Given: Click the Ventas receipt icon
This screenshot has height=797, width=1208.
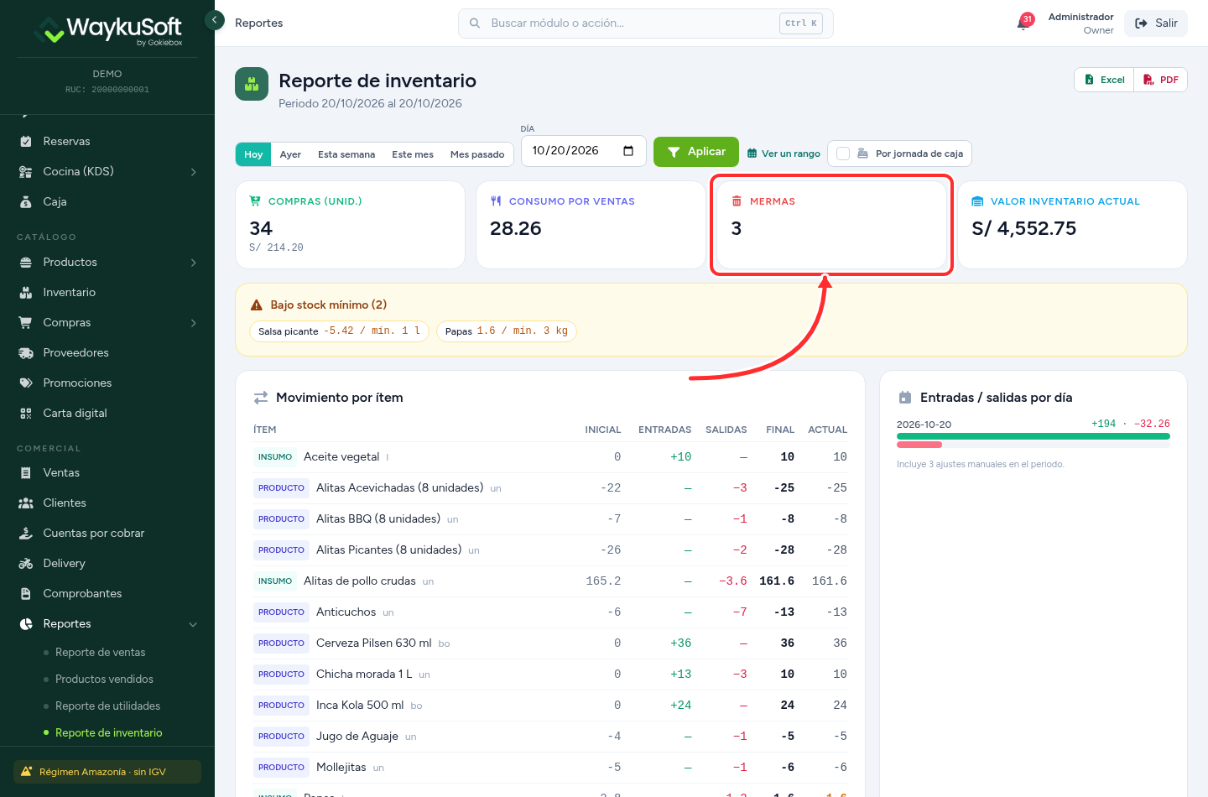Looking at the screenshot, I should point(26,472).
